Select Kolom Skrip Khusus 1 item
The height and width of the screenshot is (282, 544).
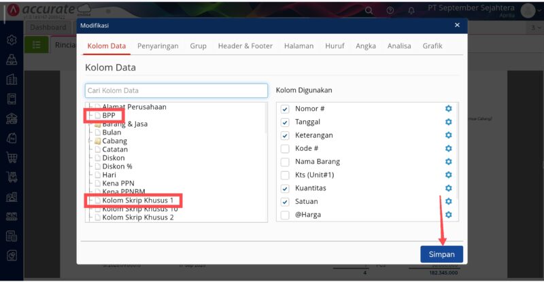point(137,200)
